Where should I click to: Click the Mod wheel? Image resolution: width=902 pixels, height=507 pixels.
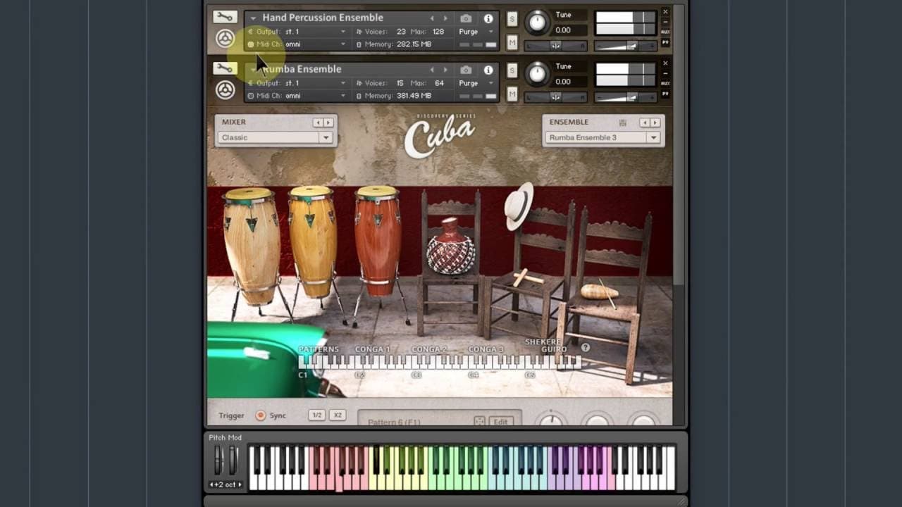pyautogui.click(x=233, y=461)
